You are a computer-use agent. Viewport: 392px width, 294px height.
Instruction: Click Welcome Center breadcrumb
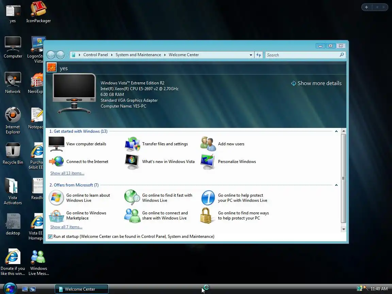point(184,55)
